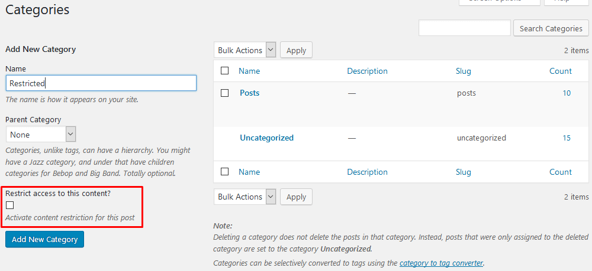Click the 'Parent Category' label

point(33,120)
